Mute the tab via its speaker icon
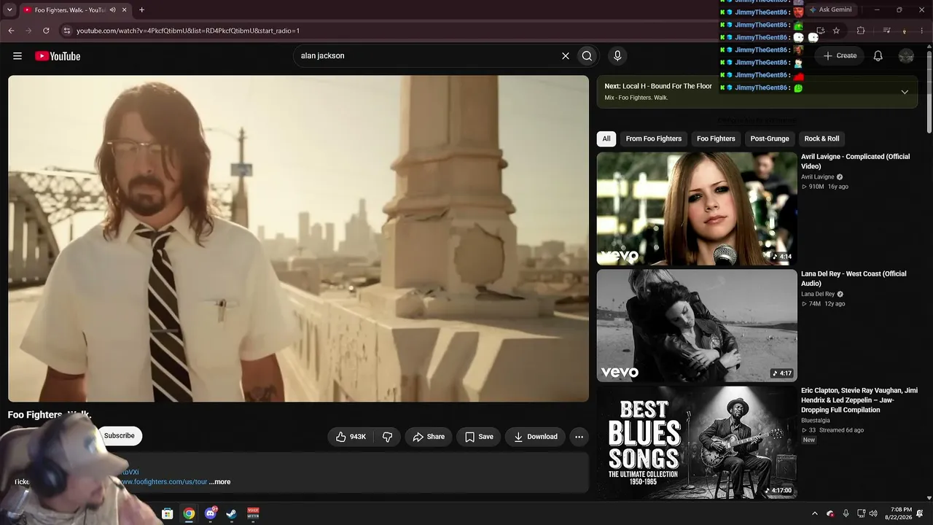The image size is (933, 525). click(112, 10)
